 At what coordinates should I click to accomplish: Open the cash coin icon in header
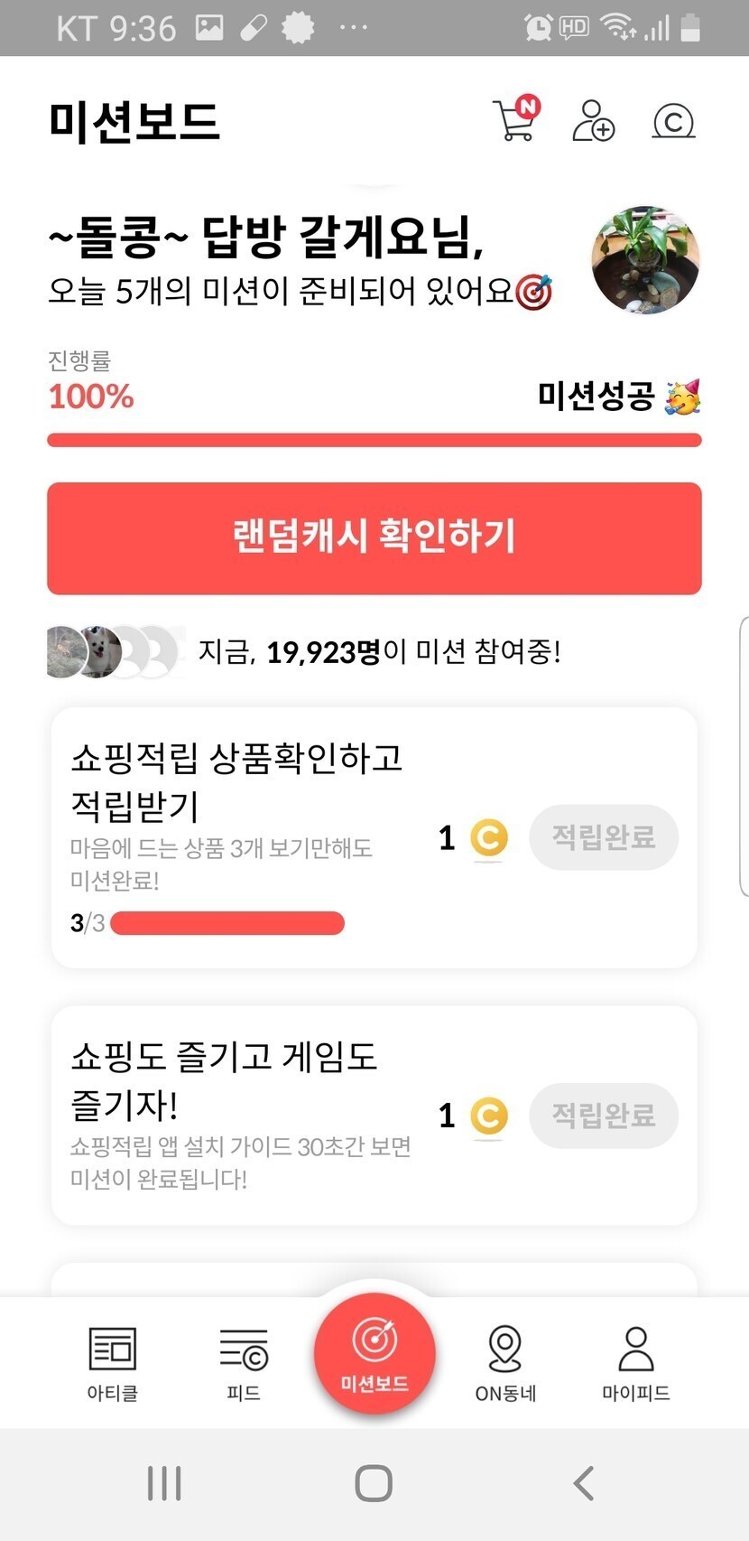[x=673, y=121]
